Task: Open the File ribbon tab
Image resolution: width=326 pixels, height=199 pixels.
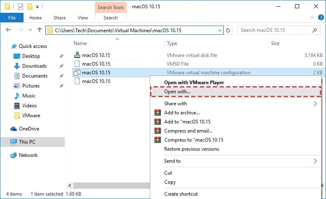Action: 12,18
